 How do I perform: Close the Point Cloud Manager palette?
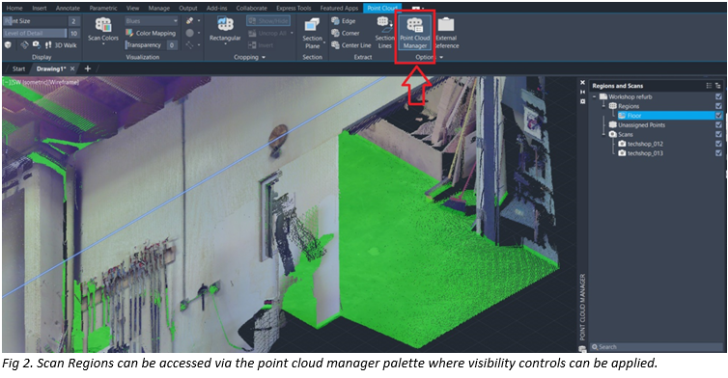pyautogui.click(x=582, y=83)
